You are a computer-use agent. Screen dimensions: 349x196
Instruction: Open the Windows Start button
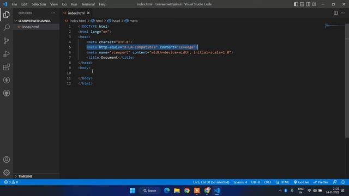(133, 191)
